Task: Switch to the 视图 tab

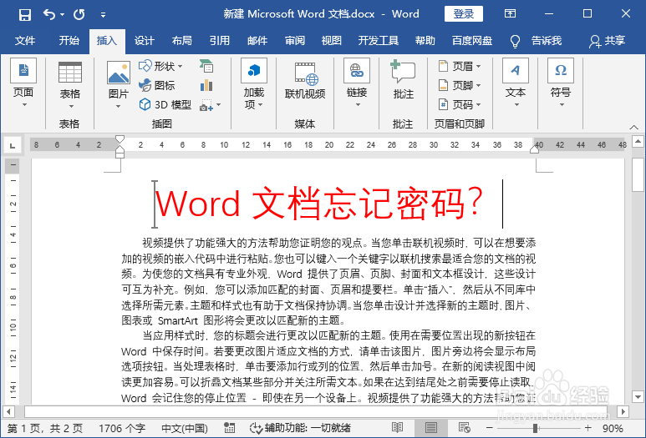Action: [331, 41]
